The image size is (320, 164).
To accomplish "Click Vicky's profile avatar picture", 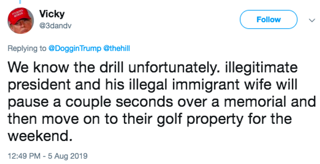I will pos(21,21).
